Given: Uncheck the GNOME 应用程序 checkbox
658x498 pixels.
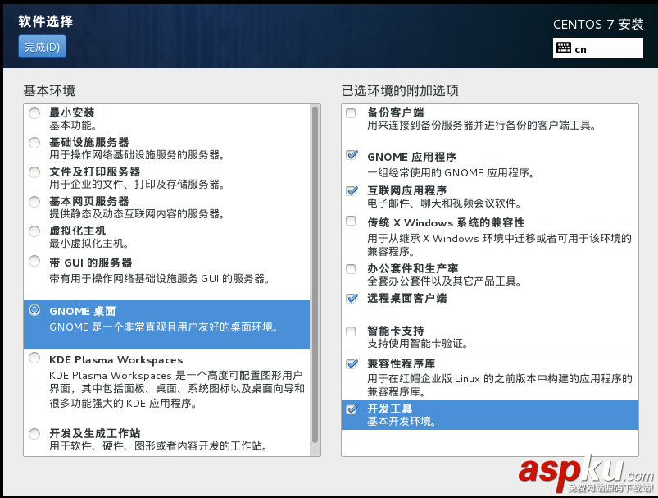Looking at the screenshot, I should pyautogui.click(x=352, y=155).
